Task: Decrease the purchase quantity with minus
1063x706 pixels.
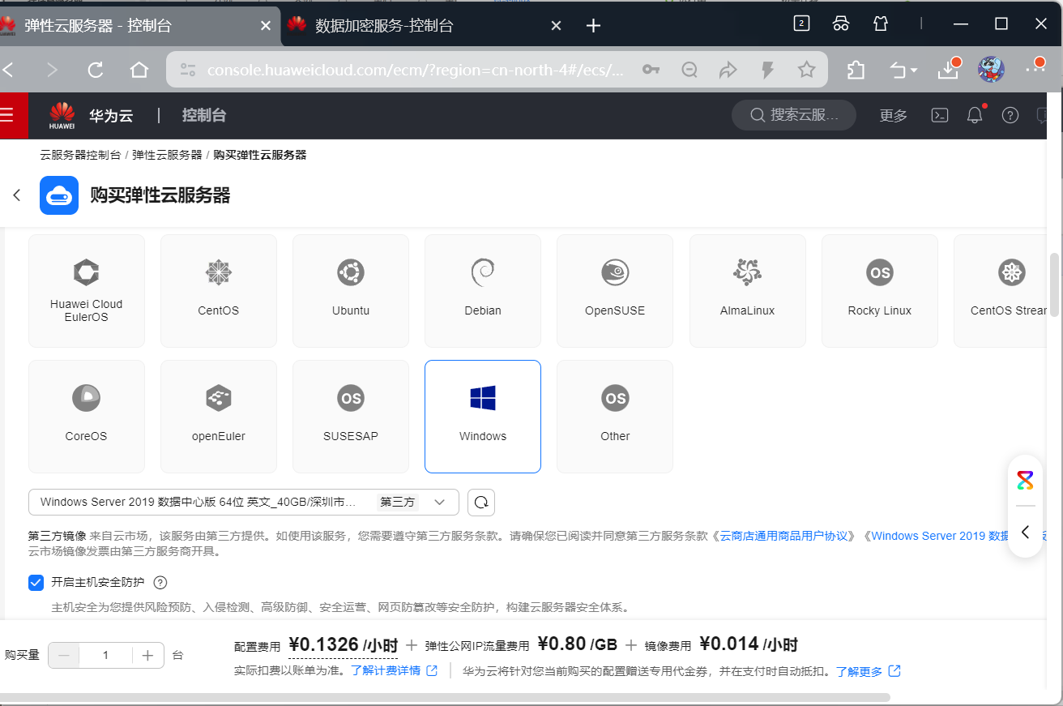Action: tap(64, 655)
